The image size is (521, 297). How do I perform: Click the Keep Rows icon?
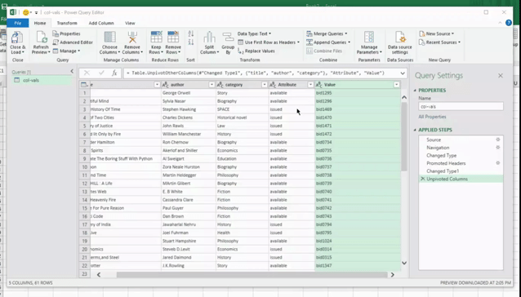[156, 38]
